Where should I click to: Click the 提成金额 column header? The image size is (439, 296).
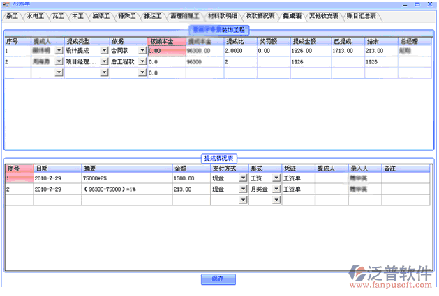(310, 41)
